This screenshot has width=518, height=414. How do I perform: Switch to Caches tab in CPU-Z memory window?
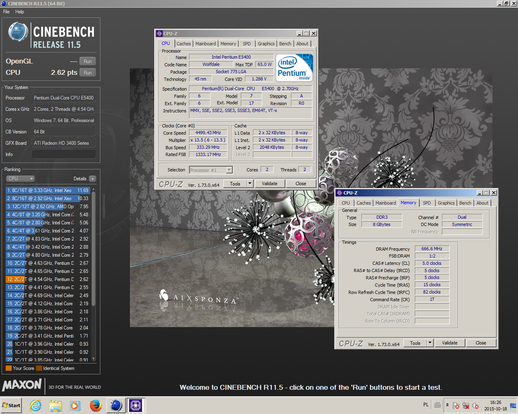click(x=364, y=203)
